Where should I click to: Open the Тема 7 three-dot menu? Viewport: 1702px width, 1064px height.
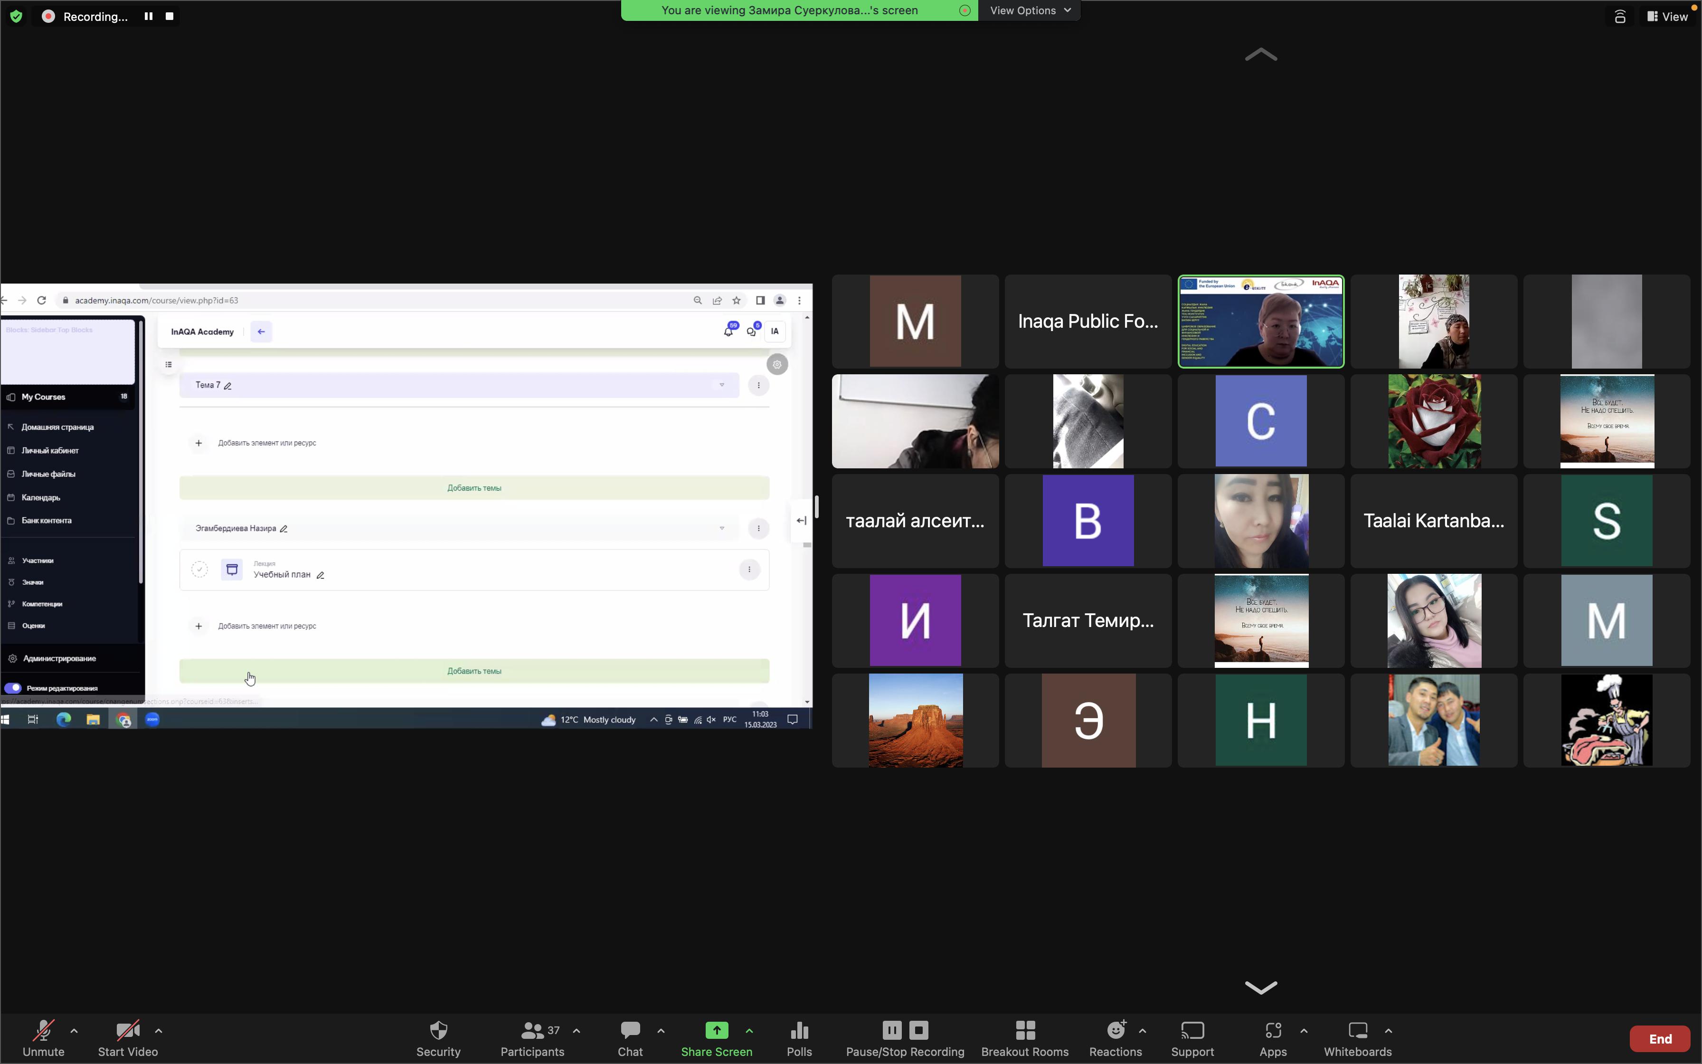pos(758,385)
